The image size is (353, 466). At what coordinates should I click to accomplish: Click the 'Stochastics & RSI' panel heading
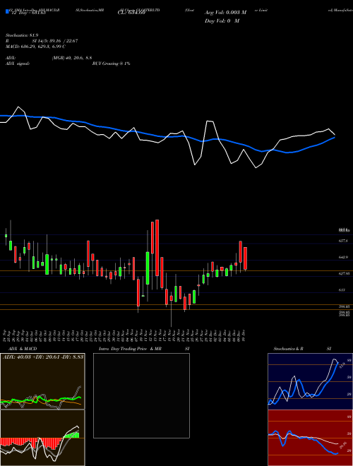(x=302, y=349)
